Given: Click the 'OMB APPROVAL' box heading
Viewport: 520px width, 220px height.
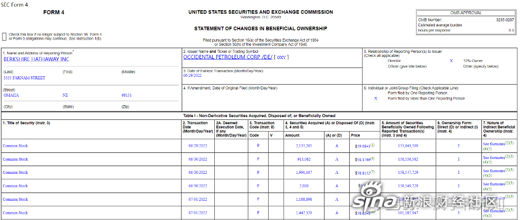Looking at the screenshot, I should [x=466, y=13].
